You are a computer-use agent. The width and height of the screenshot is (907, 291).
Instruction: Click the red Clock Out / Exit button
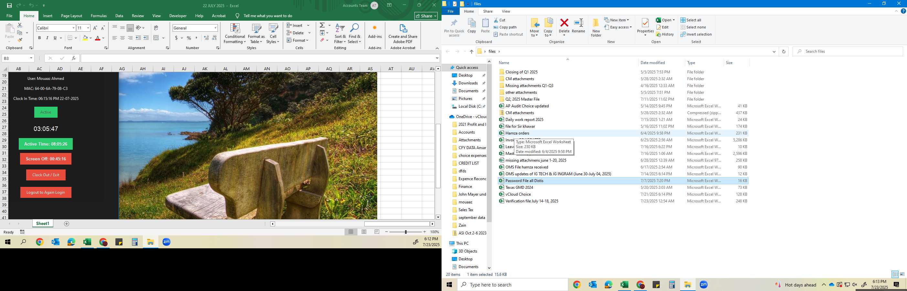[x=46, y=175]
